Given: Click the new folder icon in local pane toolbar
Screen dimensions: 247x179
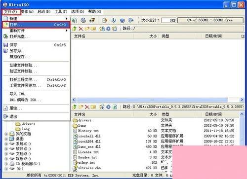Looking at the screenshot, I should click(81, 107).
